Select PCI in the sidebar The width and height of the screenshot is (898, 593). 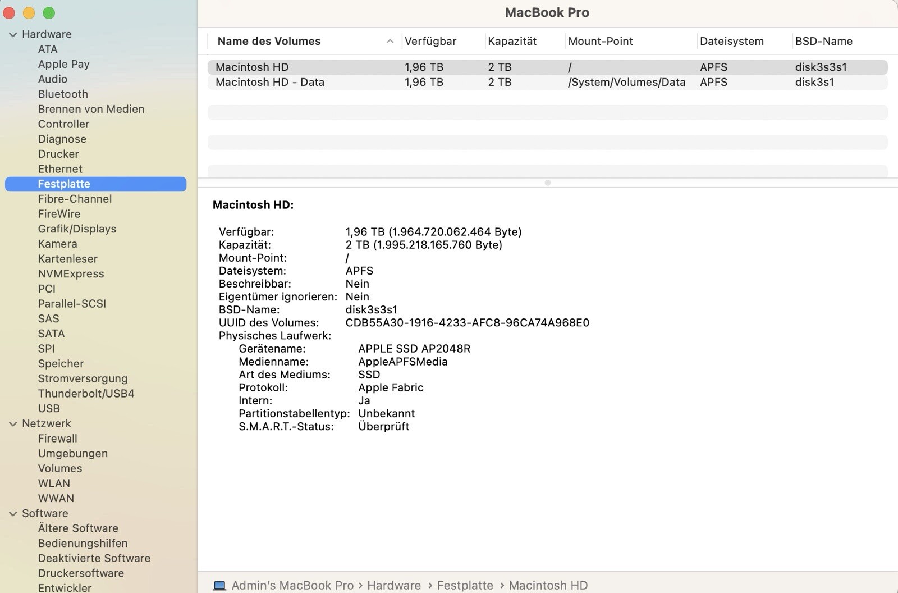click(x=47, y=289)
